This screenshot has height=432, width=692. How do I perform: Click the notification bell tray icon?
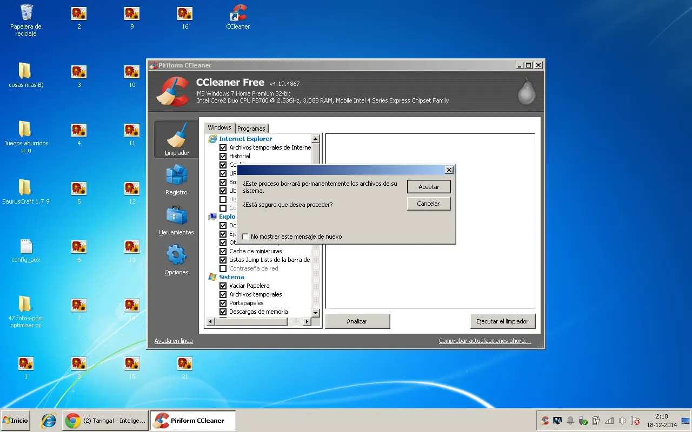570,421
